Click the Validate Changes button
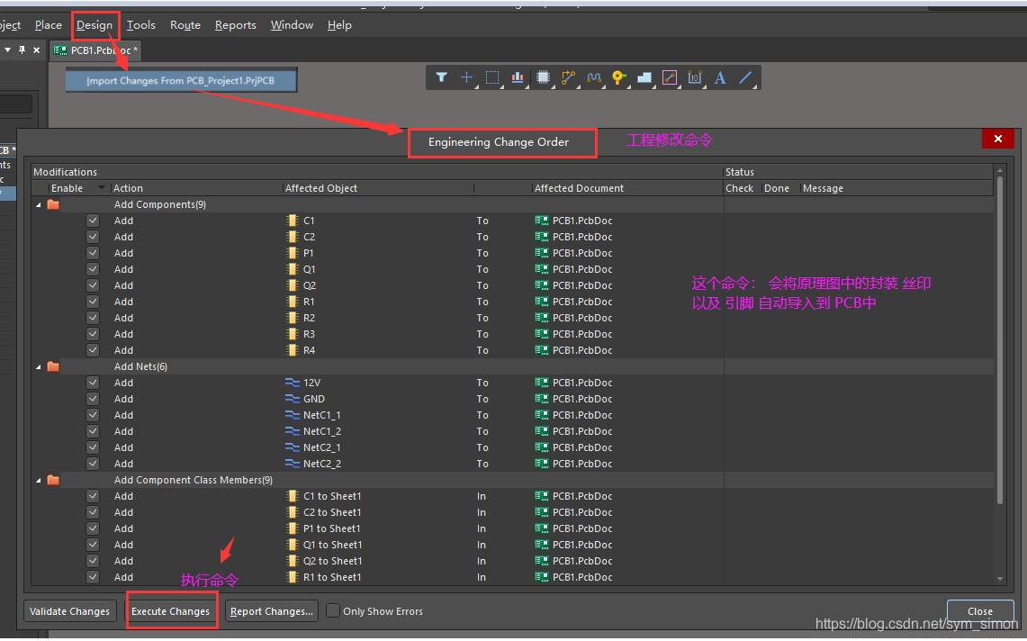The height and width of the screenshot is (641, 1027). coord(70,611)
